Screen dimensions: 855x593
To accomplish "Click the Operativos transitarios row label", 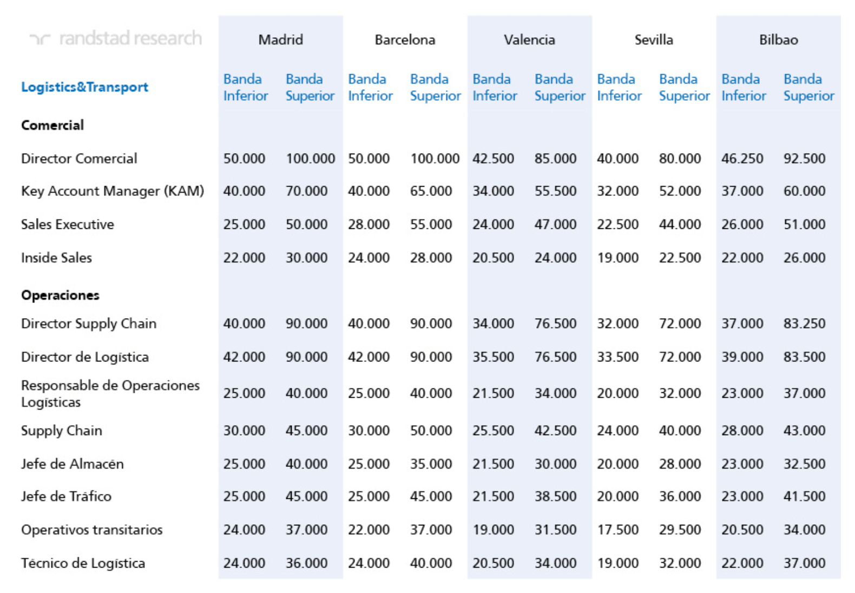I will pyautogui.click(x=92, y=530).
